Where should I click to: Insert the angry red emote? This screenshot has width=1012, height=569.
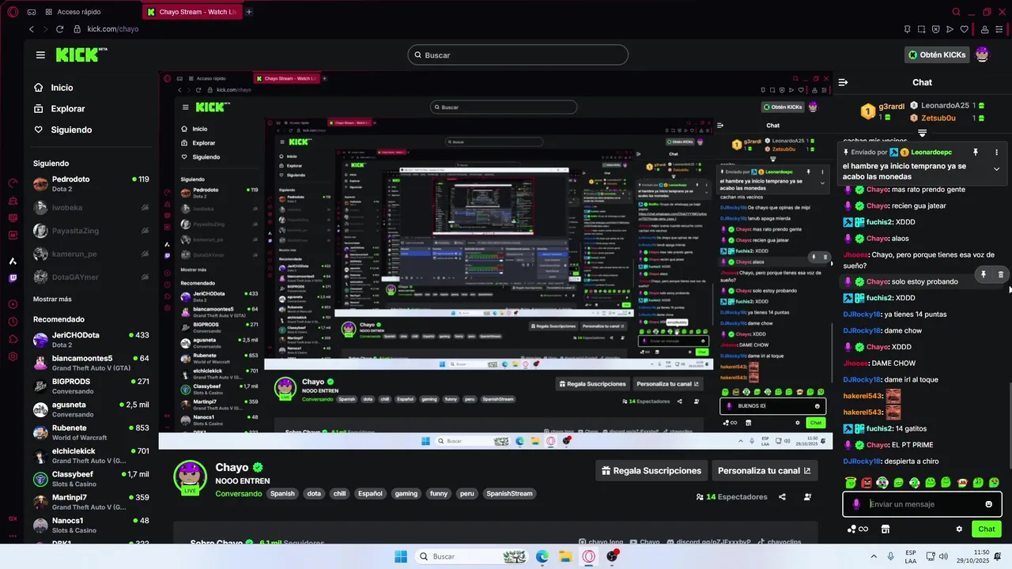(x=867, y=482)
